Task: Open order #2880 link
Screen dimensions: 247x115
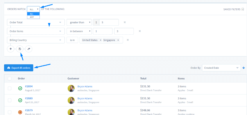Action: point(29,98)
